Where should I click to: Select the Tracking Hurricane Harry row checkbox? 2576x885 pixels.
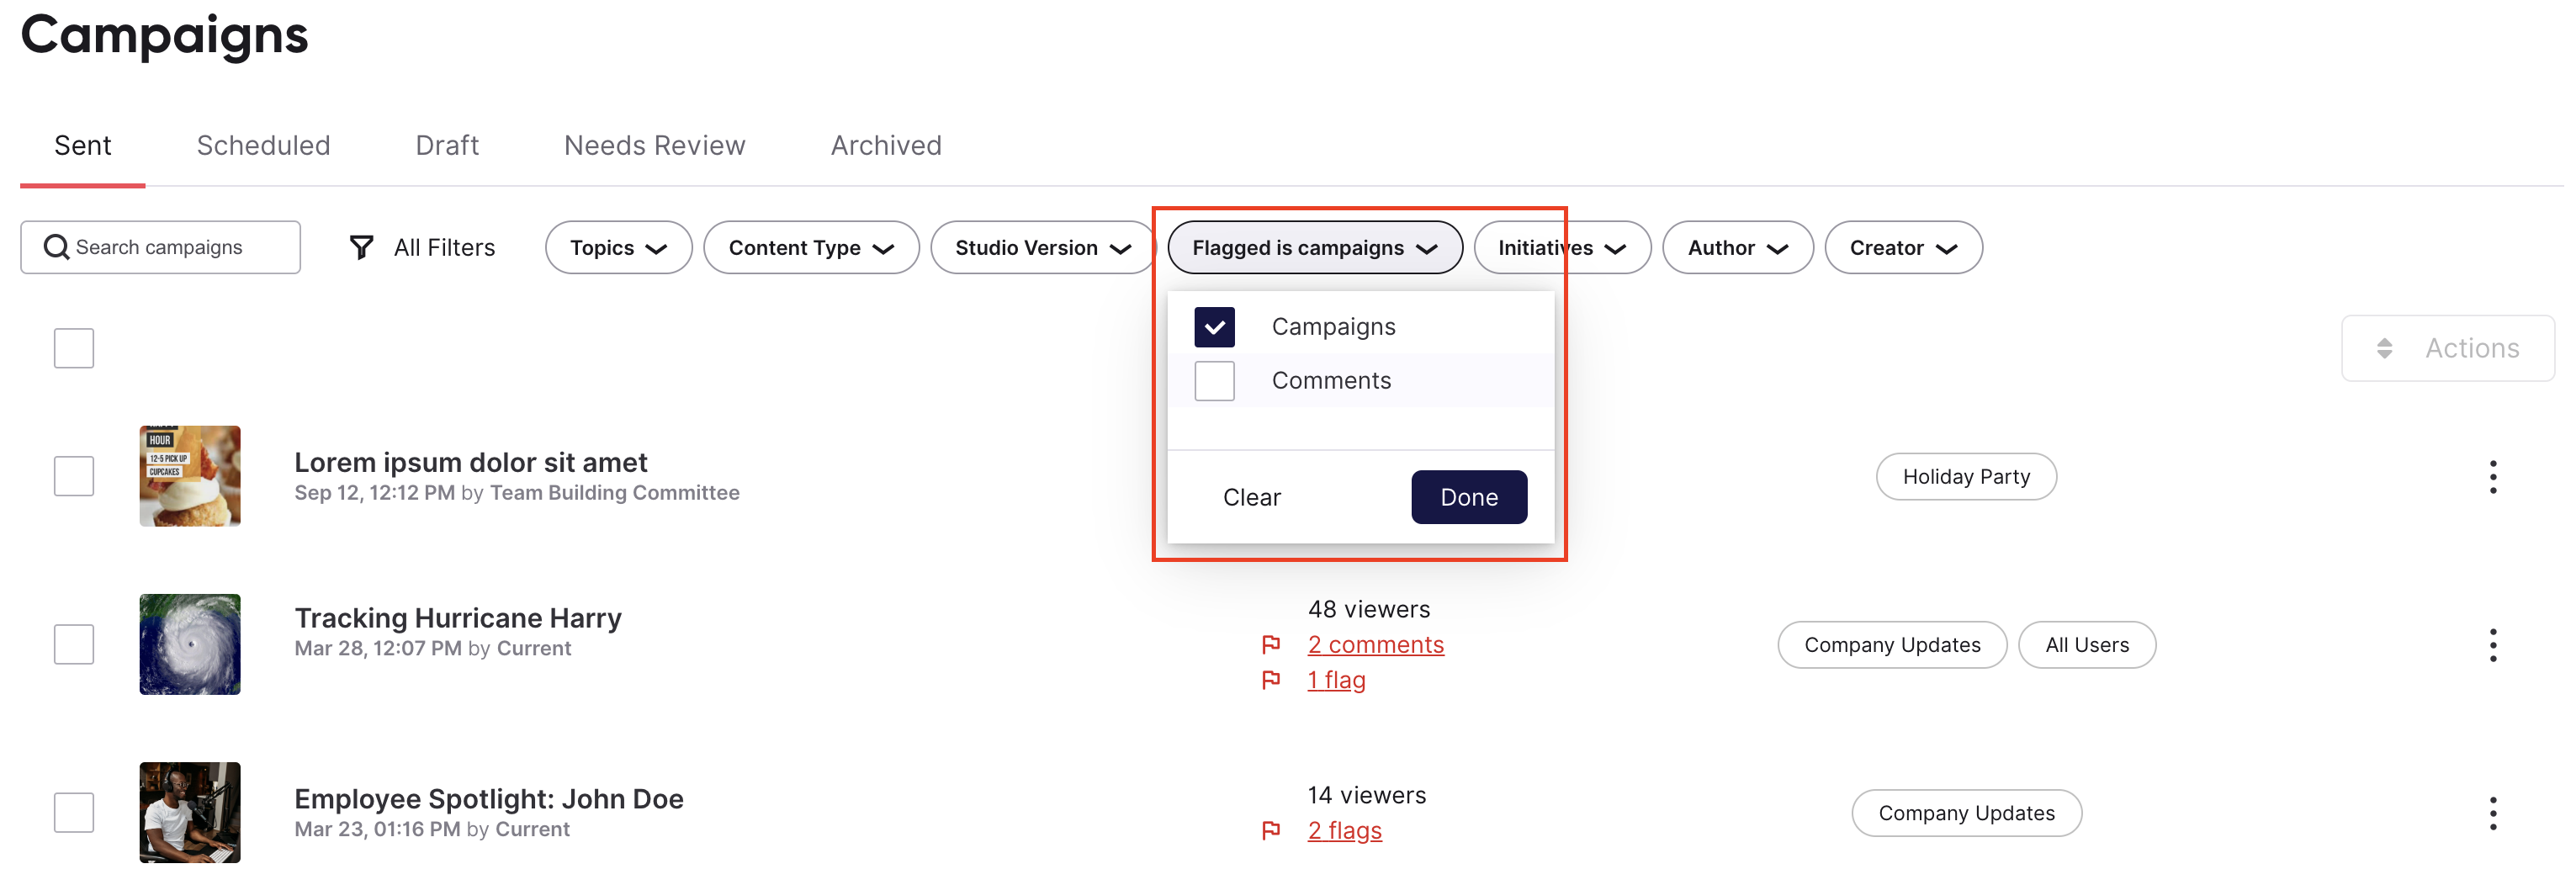click(74, 645)
